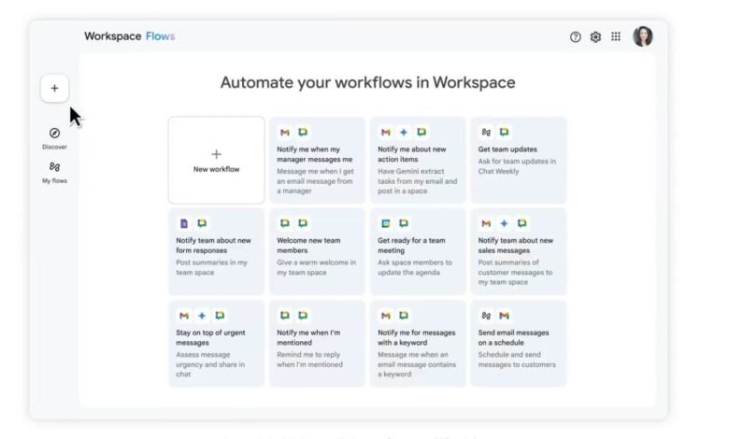Viewport: 729px width, 439px height.
Task: Click Gemini sparkle icon on new sales messages card
Action: (x=505, y=223)
